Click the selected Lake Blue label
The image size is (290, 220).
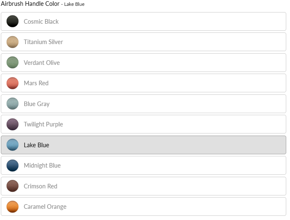click(36, 145)
